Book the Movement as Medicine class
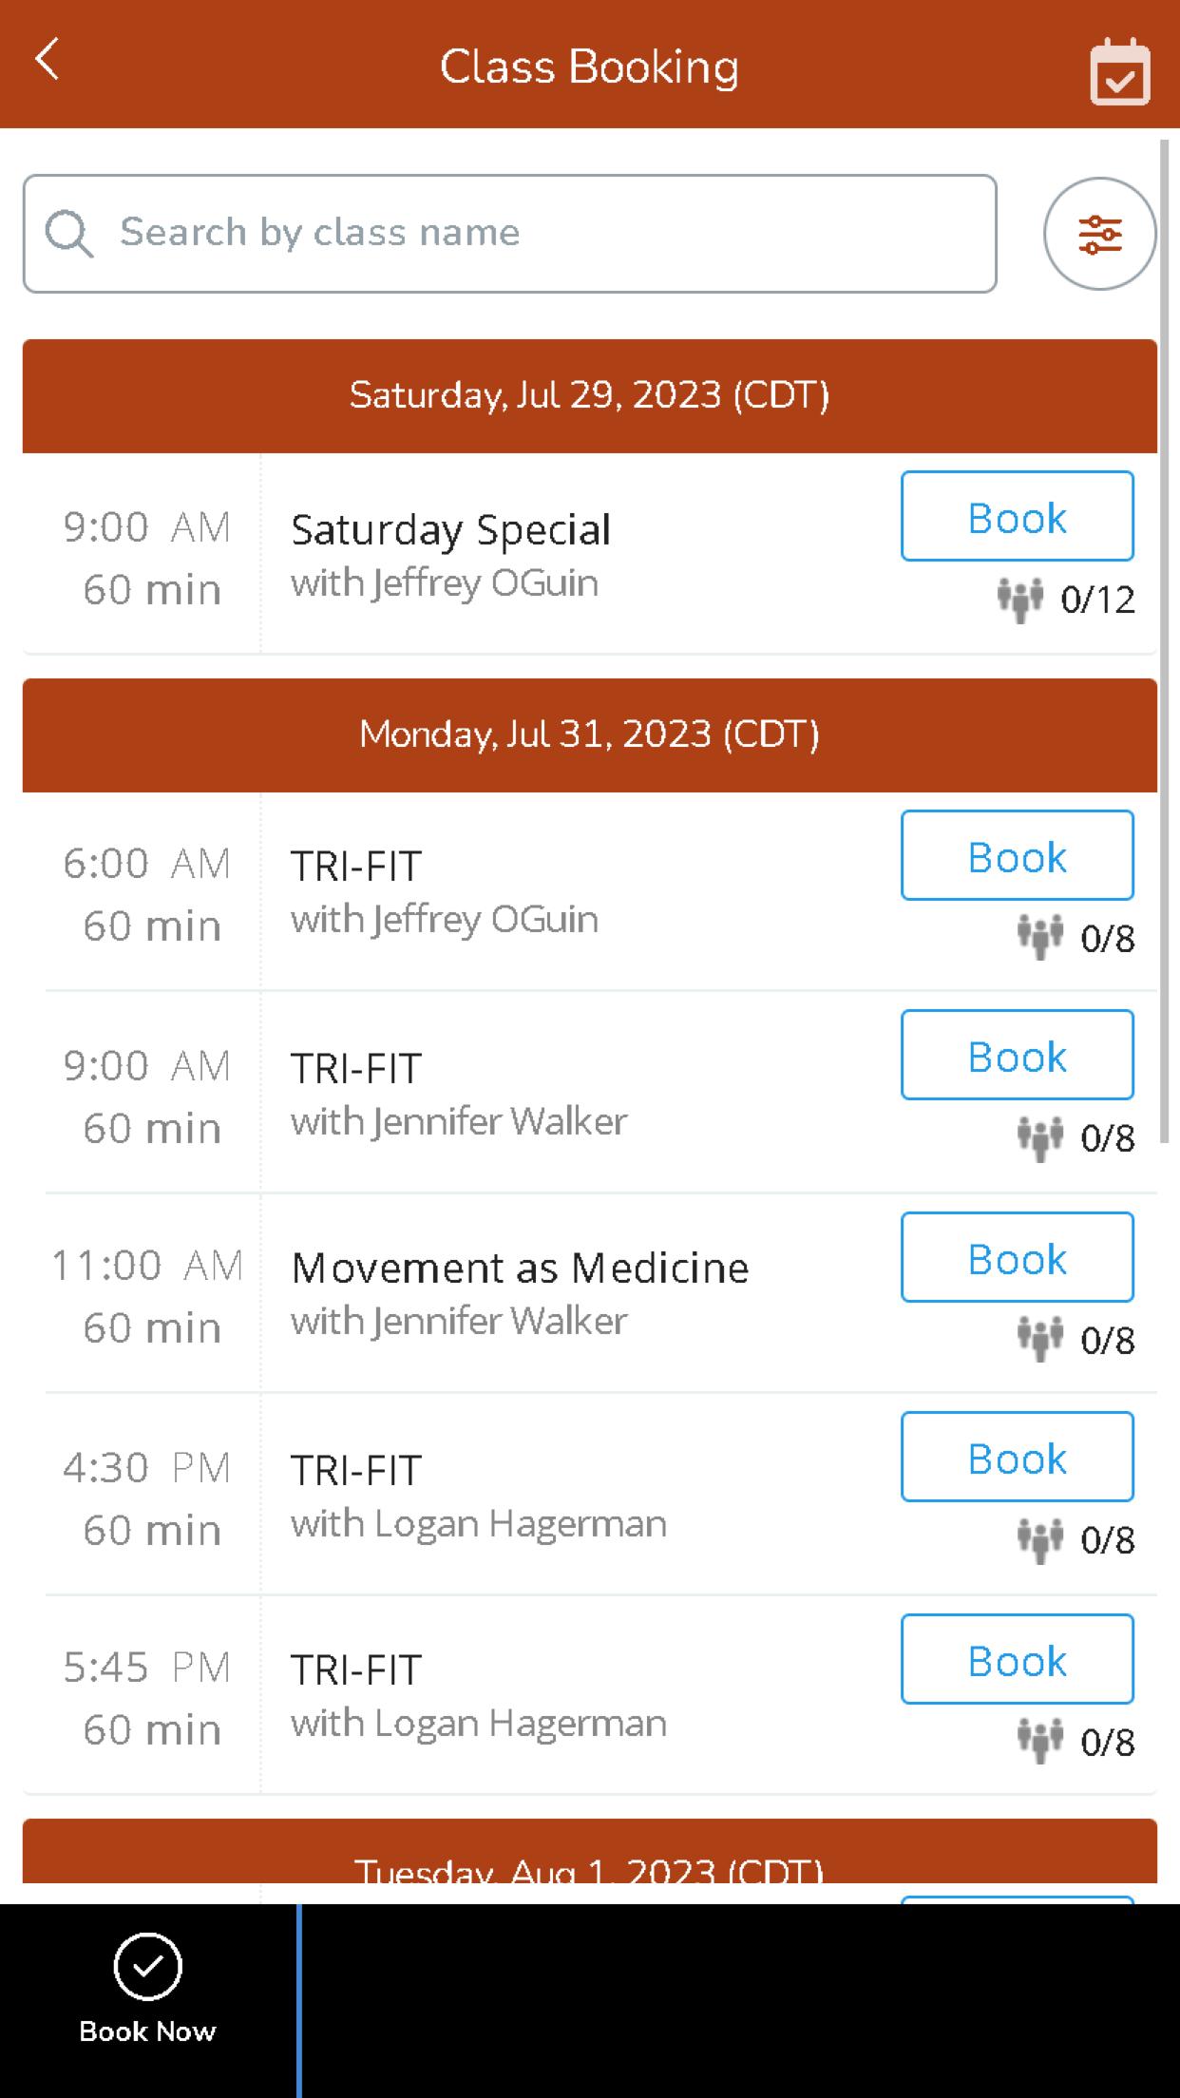This screenshot has width=1180, height=2098. click(1018, 1257)
